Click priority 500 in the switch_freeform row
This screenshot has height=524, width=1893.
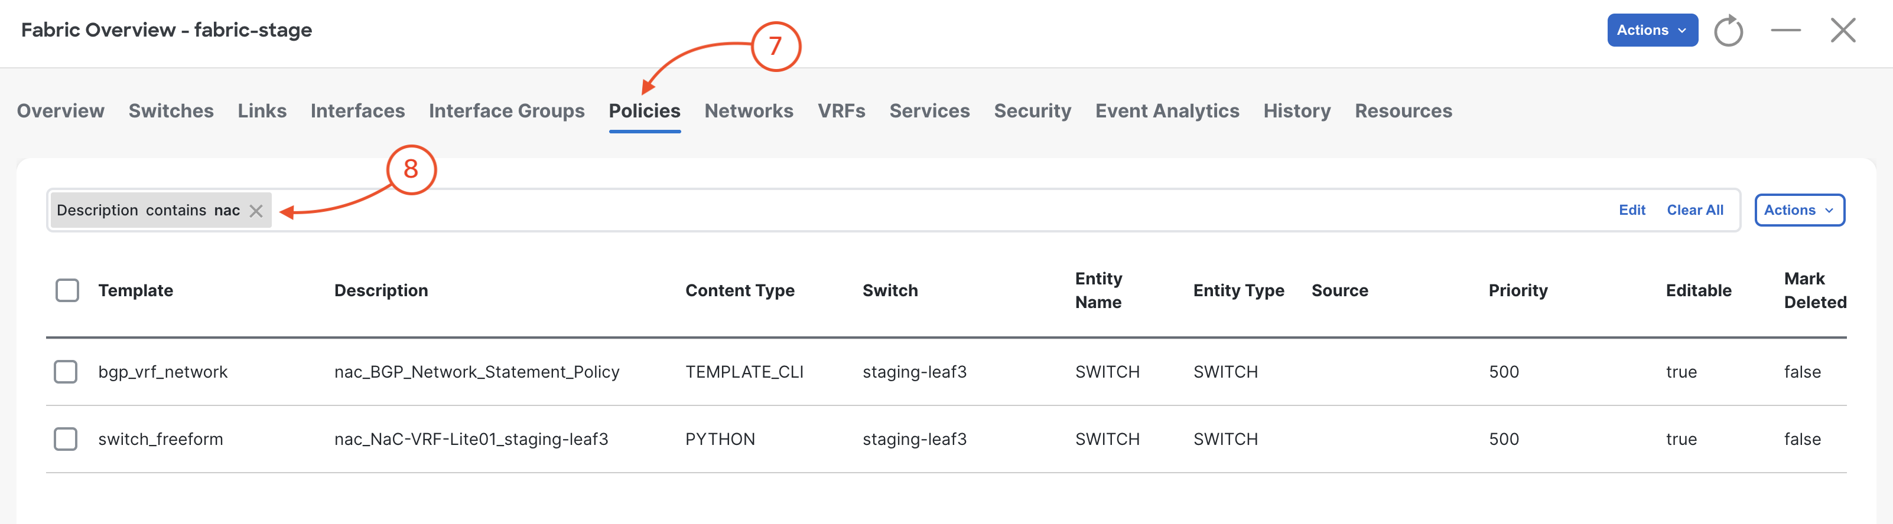coord(1504,439)
